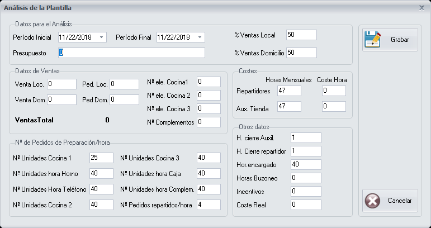The width and height of the screenshot is (431, 228).
Task: Select the Nº ele. Cocina1 field
Action: tap(209, 82)
